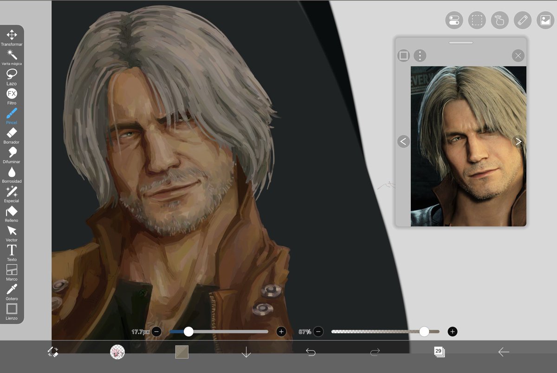Select the Difuminar smudge tool
The height and width of the screenshot is (373, 557).
[12, 155]
